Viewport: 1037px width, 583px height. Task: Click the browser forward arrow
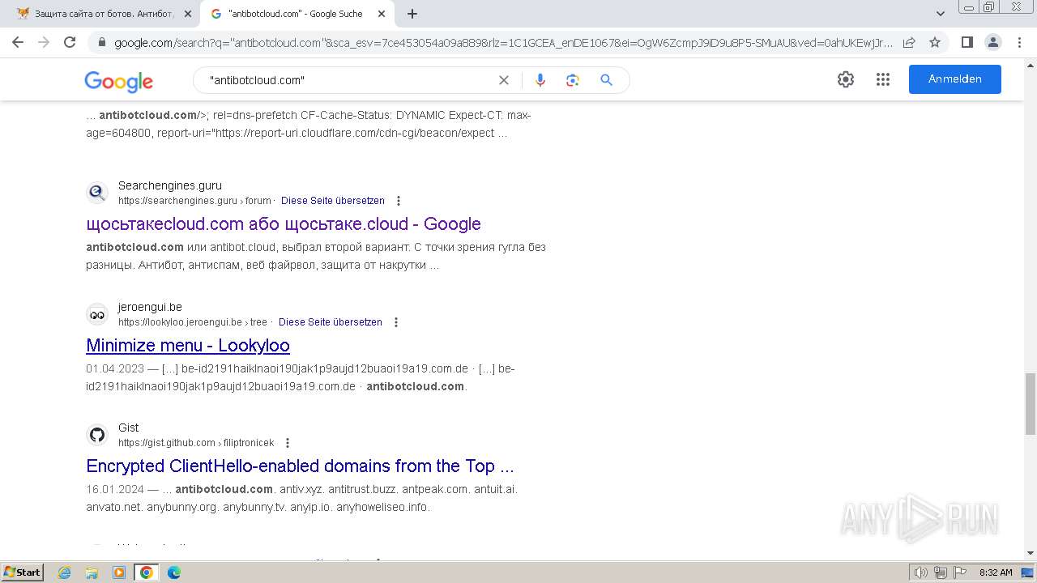click(44, 42)
